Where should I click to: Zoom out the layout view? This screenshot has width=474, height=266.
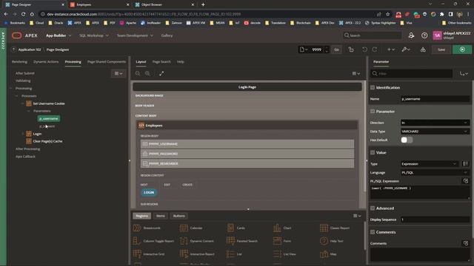pos(138,74)
